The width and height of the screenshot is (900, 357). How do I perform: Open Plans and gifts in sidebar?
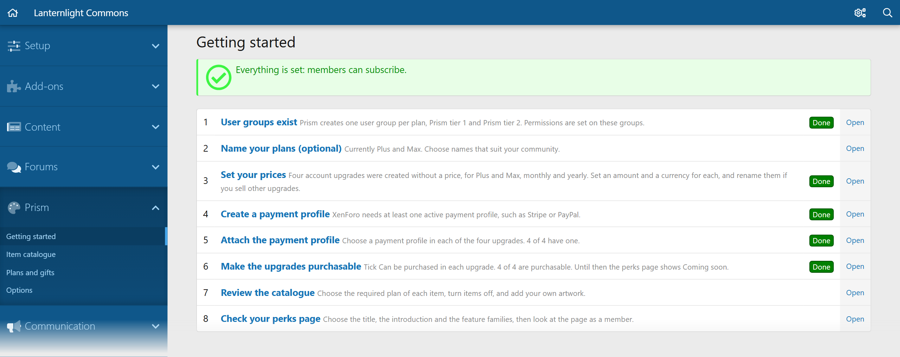click(x=83, y=272)
